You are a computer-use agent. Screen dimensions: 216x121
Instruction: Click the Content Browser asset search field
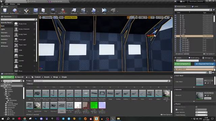tap(102, 81)
